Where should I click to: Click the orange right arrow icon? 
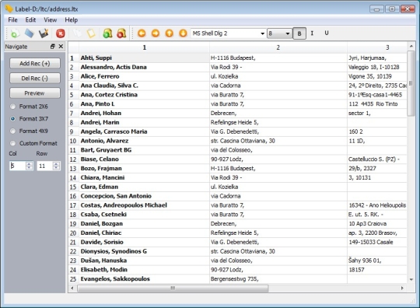pos(156,33)
